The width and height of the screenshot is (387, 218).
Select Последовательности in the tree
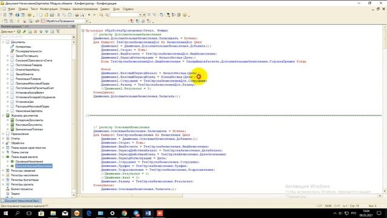(x=28, y=51)
